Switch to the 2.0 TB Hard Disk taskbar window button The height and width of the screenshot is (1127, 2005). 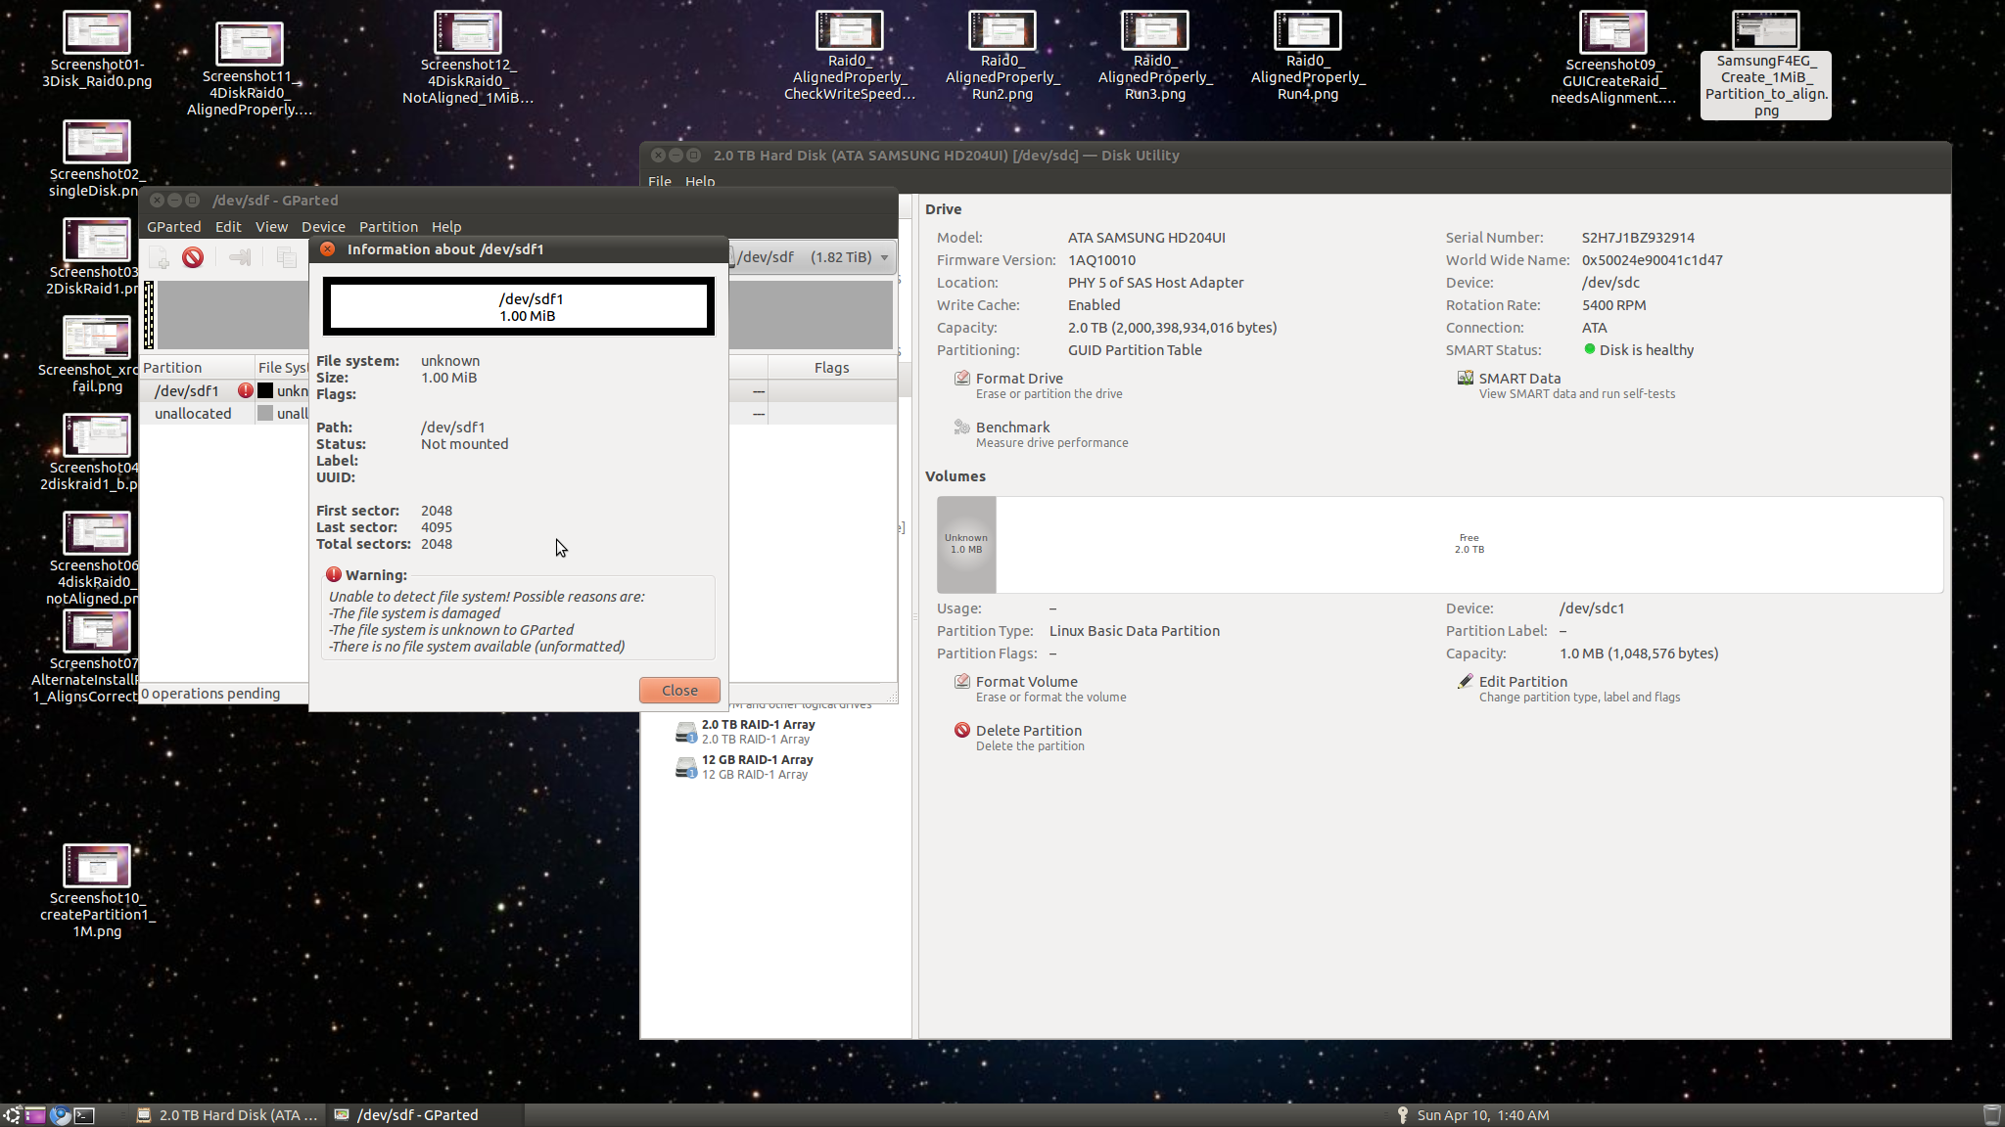(x=227, y=1115)
